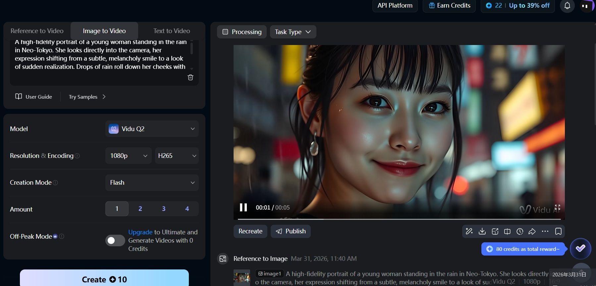Share the video with arrow icon
This screenshot has width=596, height=286.
532,231
